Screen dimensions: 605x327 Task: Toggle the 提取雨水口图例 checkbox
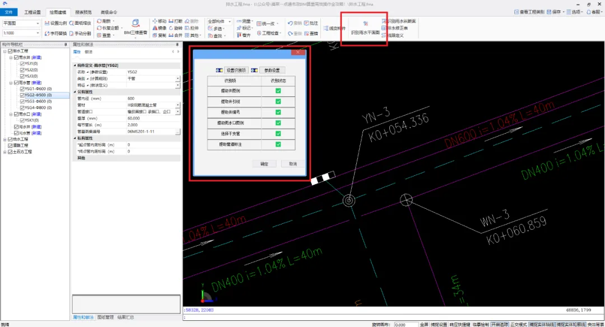[x=278, y=123]
